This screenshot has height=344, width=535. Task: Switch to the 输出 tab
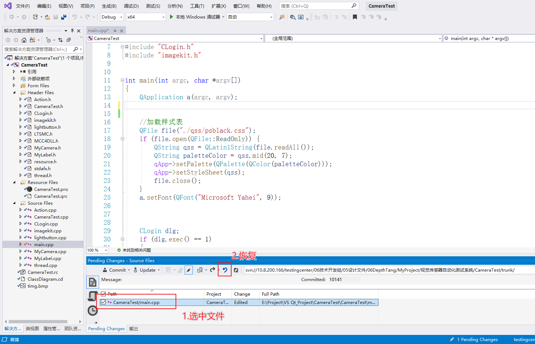click(x=133, y=329)
